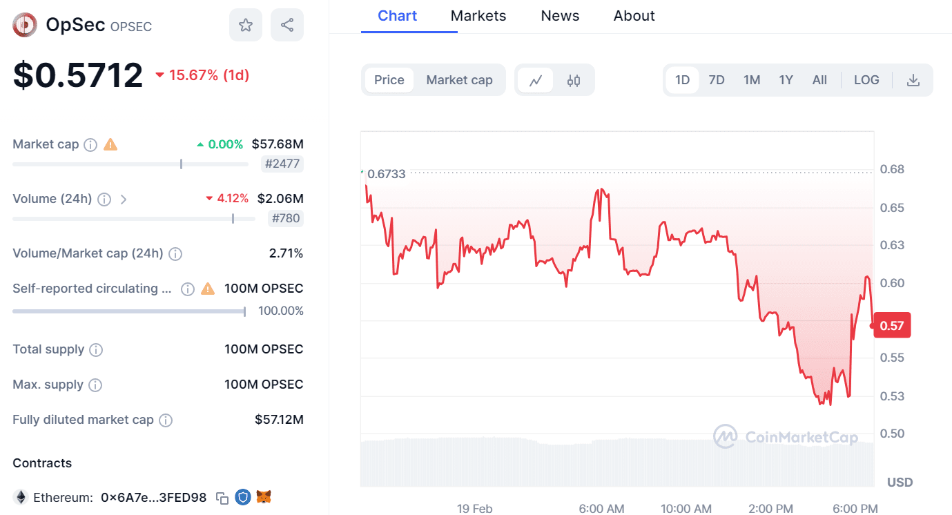Toggle the LOG scale option

866,80
